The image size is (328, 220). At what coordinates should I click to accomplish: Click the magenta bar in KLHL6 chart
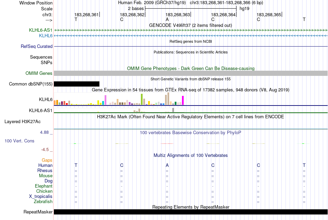coord(183,100)
